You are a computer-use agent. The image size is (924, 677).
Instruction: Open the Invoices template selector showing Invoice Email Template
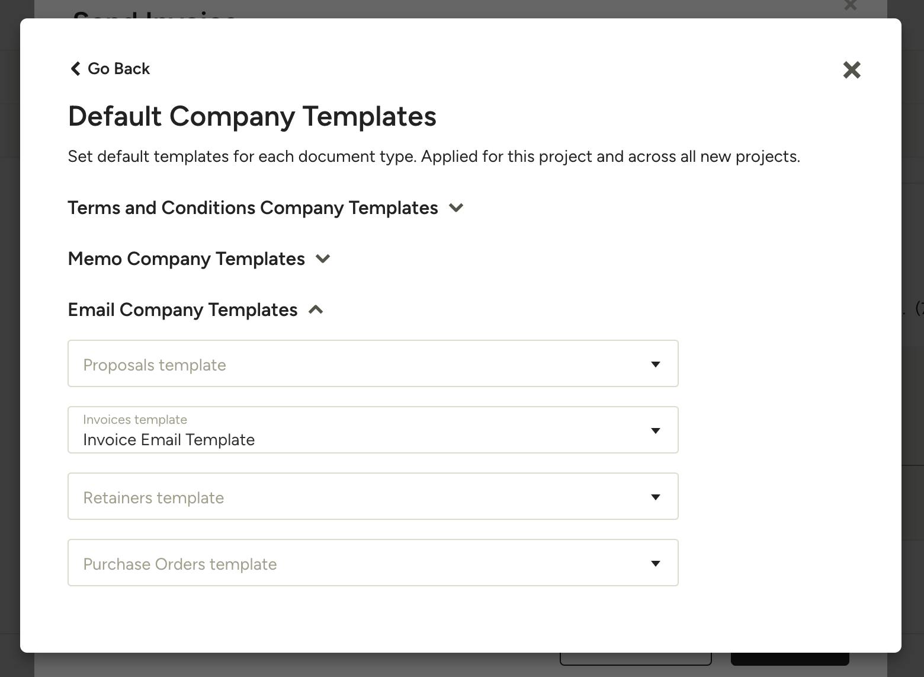tap(373, 430)
